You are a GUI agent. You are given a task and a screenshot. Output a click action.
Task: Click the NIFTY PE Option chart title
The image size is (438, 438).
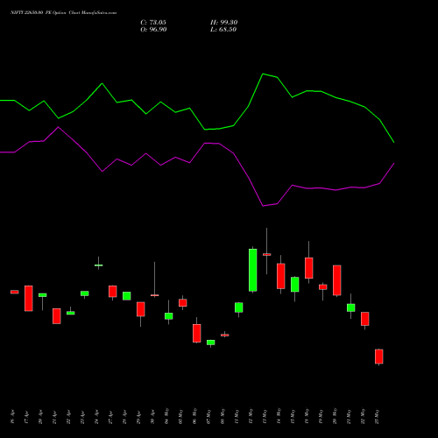coord(63,13)
